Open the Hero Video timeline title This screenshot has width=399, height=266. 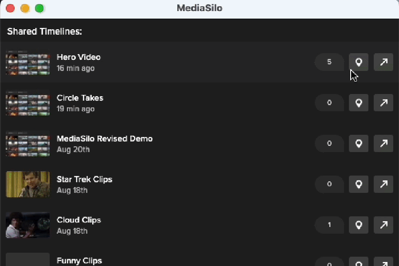(78, 57)
